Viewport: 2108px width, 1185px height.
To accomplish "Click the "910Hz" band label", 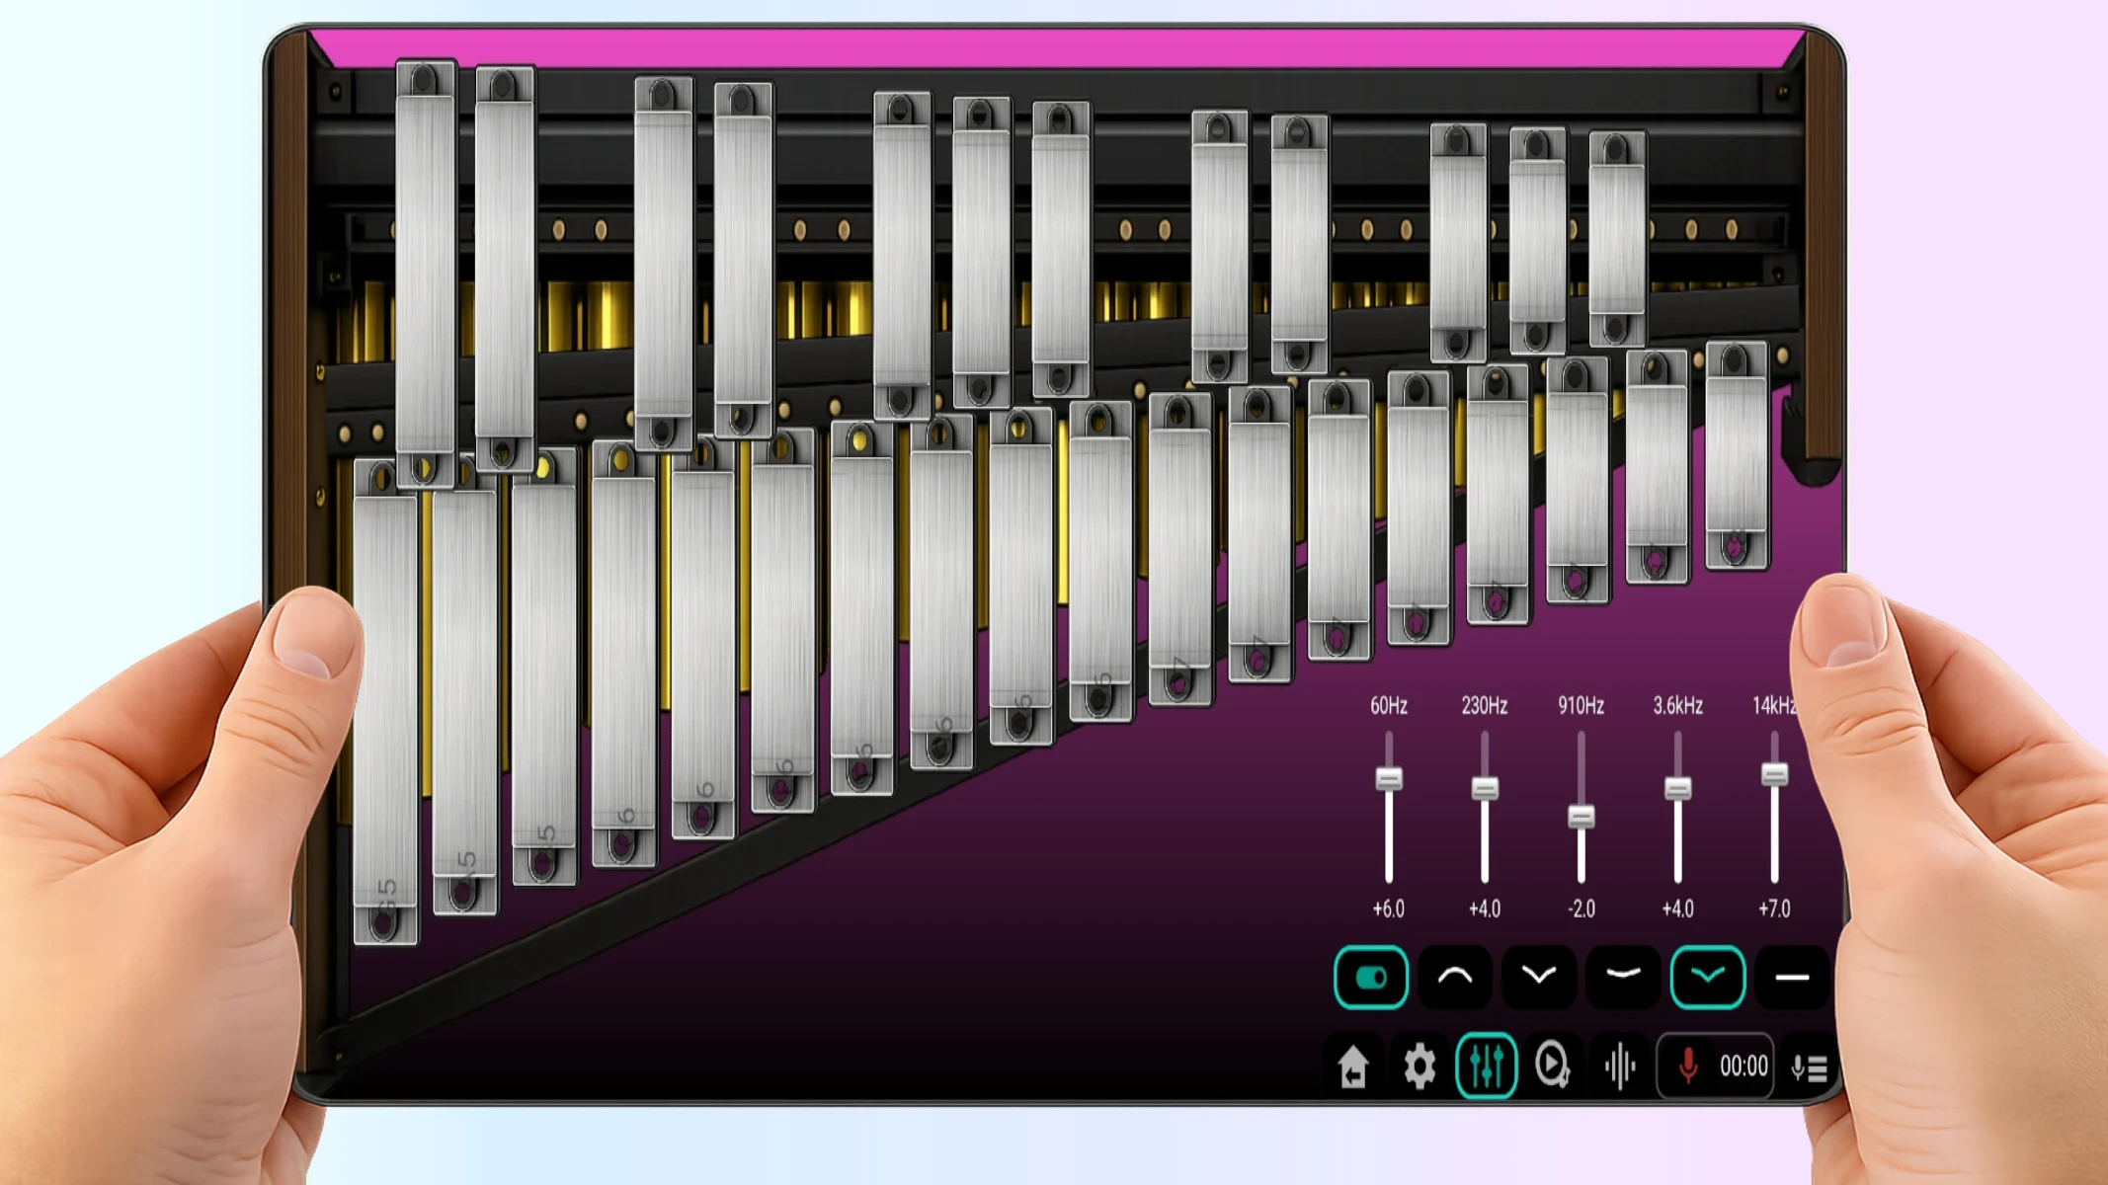I will click(x=1581, y=705).
